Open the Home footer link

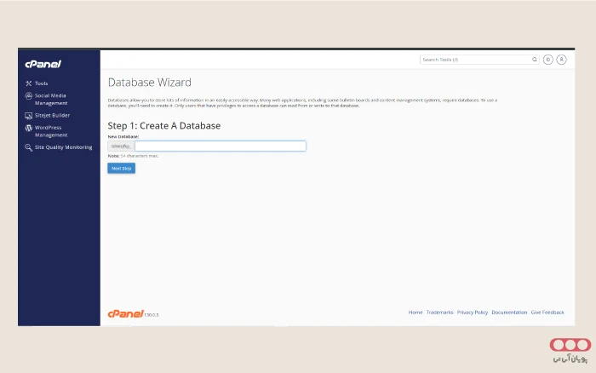click(415, 313)
